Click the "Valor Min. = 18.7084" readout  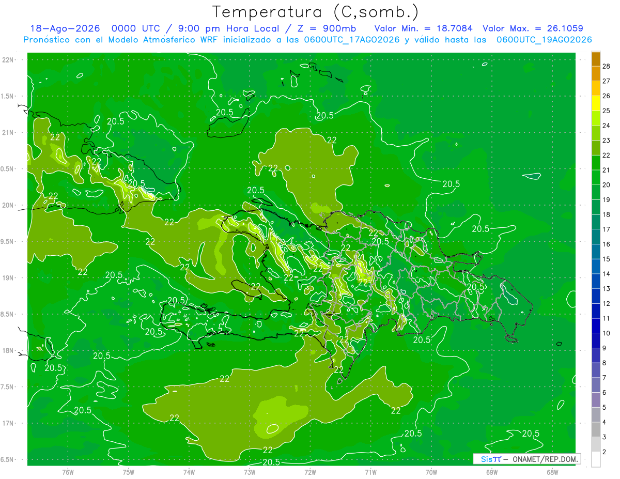(x=424, y=29)
